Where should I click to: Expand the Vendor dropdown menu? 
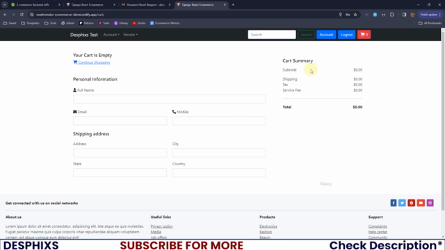(x=130, y=35)
